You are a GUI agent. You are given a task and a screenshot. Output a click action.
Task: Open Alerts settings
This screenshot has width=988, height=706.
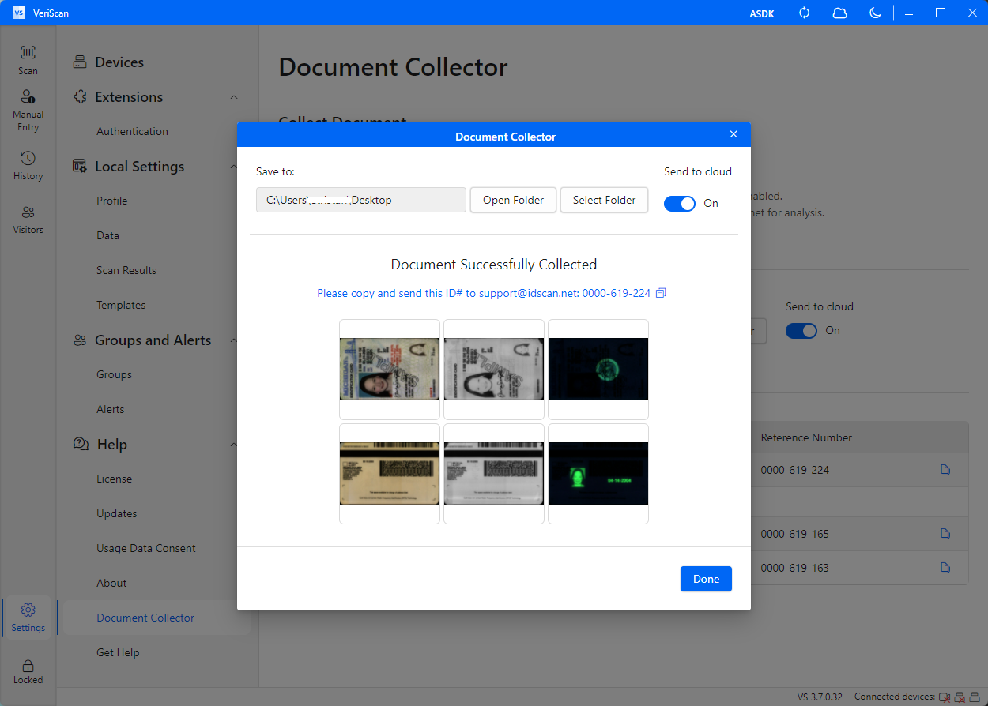tap(111, 409)
